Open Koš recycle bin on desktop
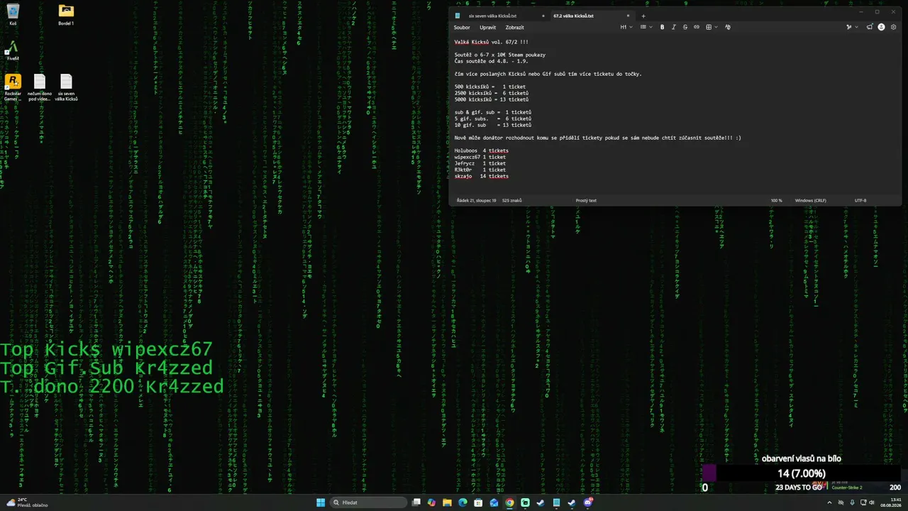 (x=13, y=14)
